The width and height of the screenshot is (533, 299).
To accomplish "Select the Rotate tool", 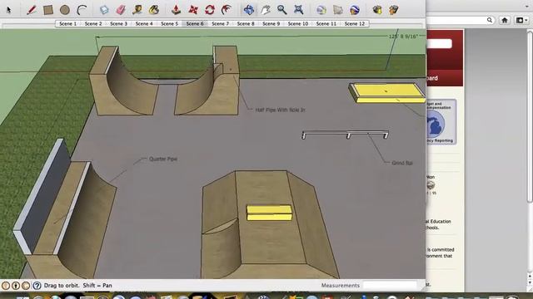I will [x=210, y=10].
